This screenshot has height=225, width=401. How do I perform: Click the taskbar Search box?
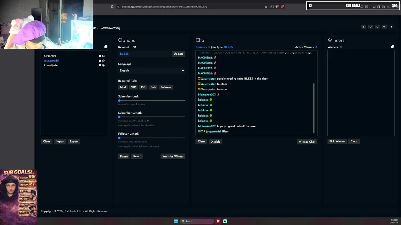pos(197,221)
